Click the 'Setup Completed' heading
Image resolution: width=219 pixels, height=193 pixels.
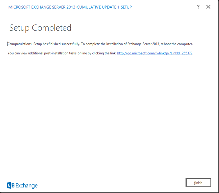point(40,28)
